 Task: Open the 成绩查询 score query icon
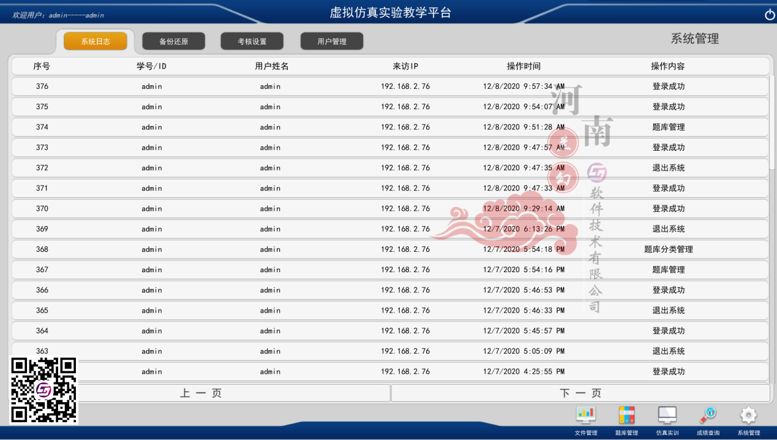[x=708, y=416]
